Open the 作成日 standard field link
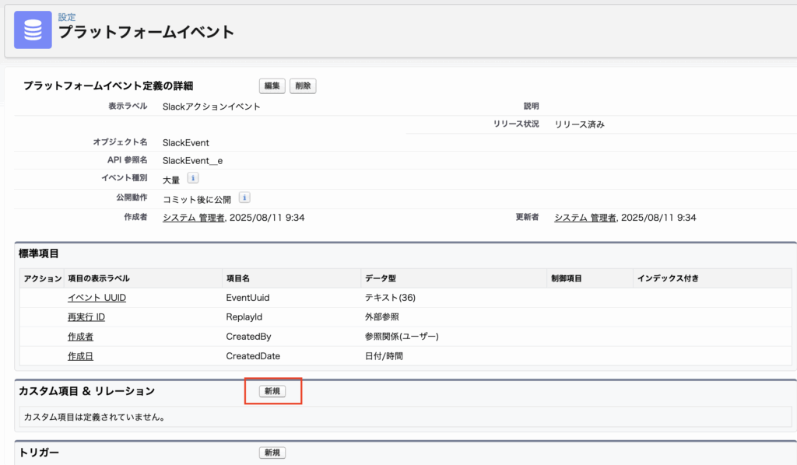Image resolution: width=797 pixels, height=465 pixels. 80,356
